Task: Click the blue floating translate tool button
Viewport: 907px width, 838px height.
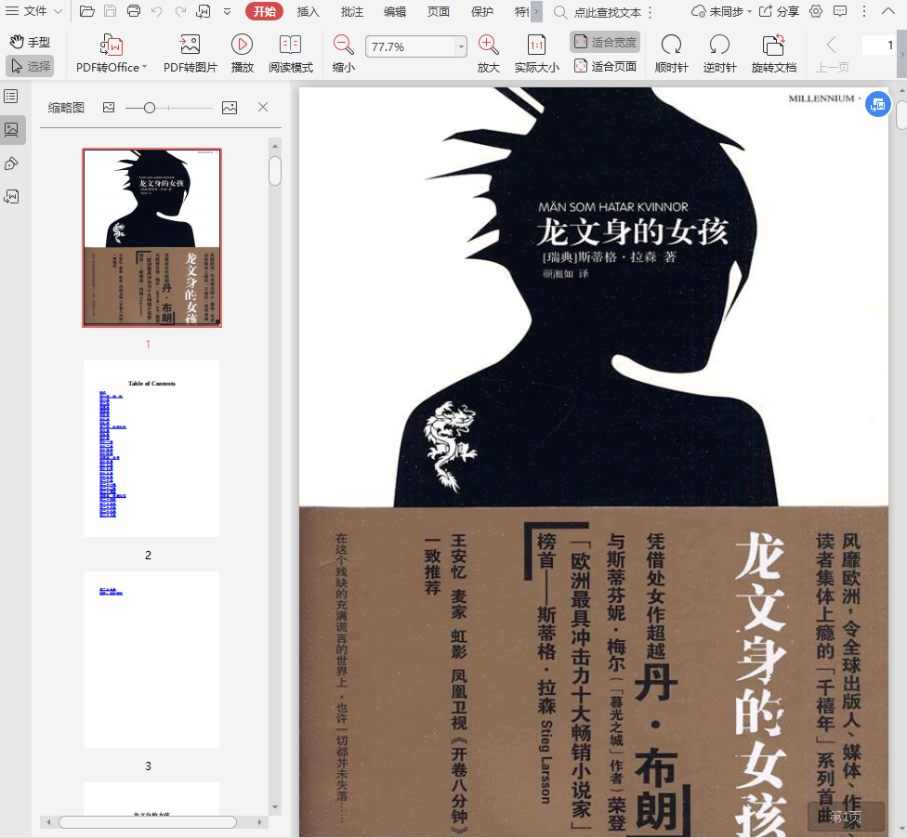Action: (x=878, y=105)
